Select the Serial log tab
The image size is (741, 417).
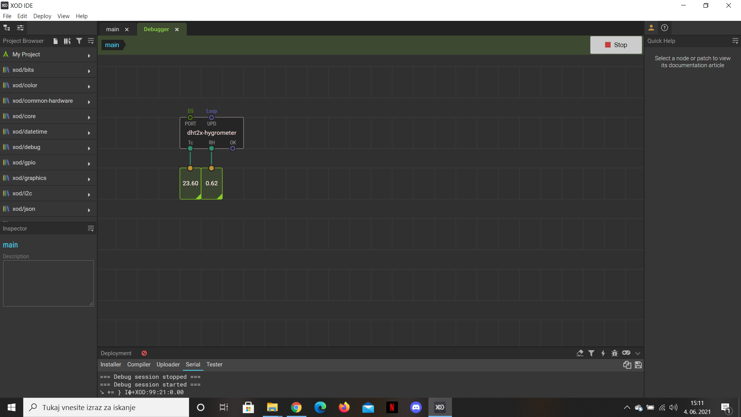193,364
